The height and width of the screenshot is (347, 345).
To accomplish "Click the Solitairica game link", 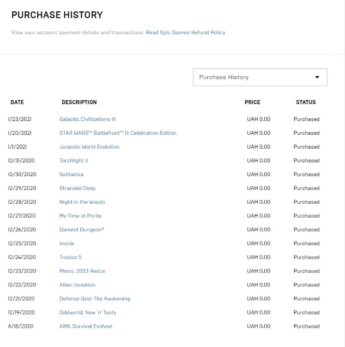I will [x=71, y=174].
